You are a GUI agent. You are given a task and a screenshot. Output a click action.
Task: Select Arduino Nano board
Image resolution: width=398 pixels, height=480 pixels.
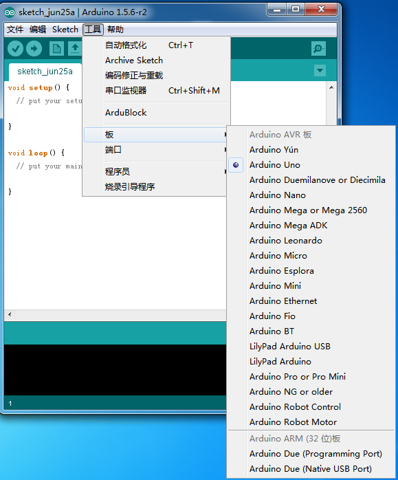(x=311, y=195)
